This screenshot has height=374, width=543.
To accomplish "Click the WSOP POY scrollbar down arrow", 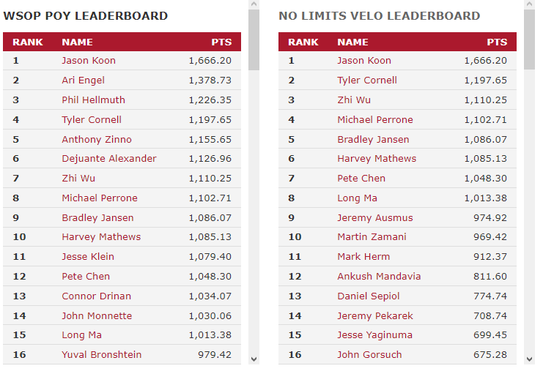I will point(254,359).
